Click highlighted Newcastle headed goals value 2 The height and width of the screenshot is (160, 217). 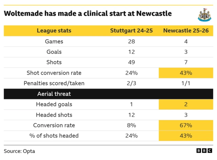[186, 104]
